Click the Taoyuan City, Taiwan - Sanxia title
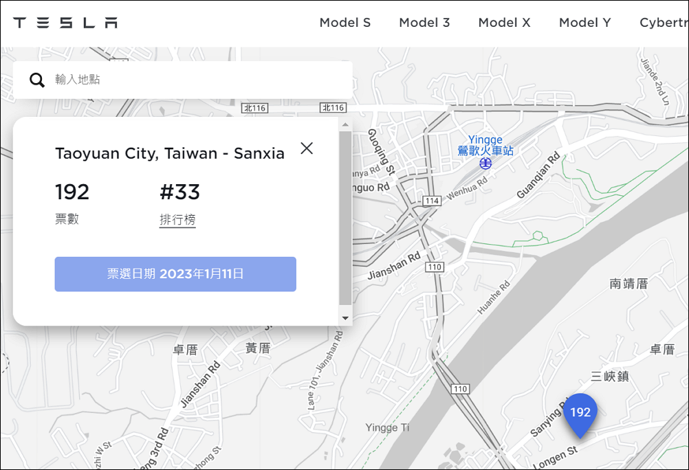 click(x=170, y=154)
